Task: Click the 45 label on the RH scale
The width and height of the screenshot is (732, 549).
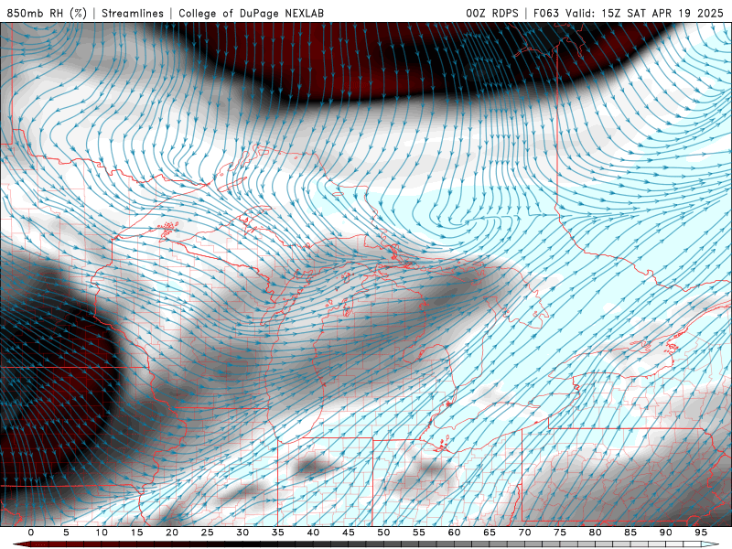Action: coord(349,533)
